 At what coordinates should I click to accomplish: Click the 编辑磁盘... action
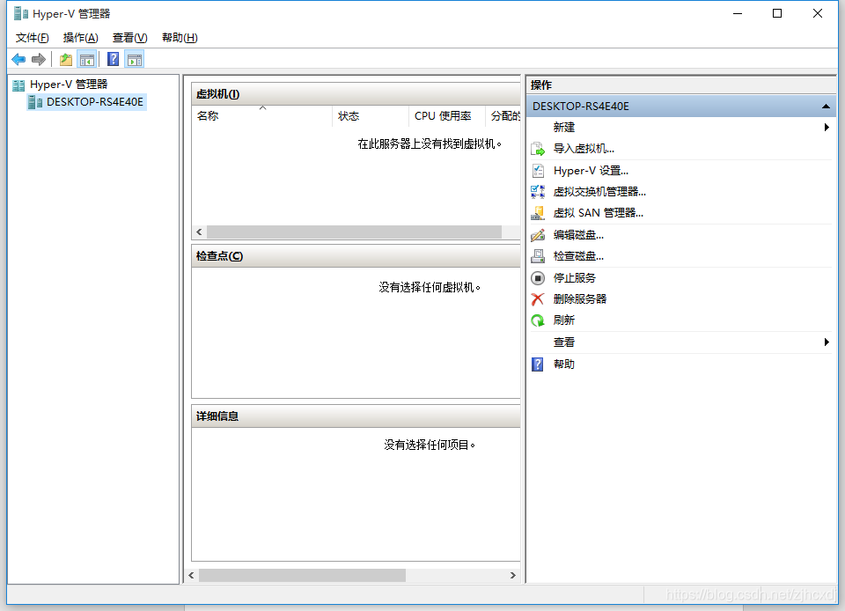click(x=578, y=235)
